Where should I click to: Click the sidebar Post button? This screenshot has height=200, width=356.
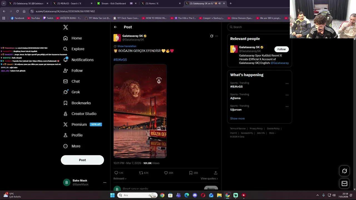(x=82, y=160)
